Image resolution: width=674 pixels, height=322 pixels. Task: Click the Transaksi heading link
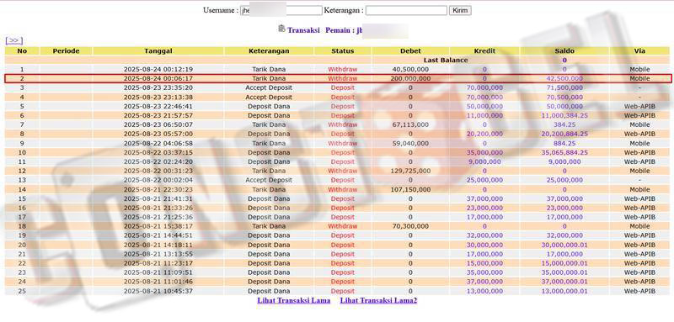tap(303, 30)
